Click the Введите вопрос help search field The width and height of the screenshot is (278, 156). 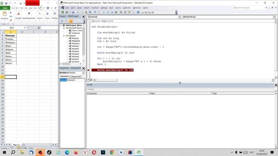pos(248,8)
